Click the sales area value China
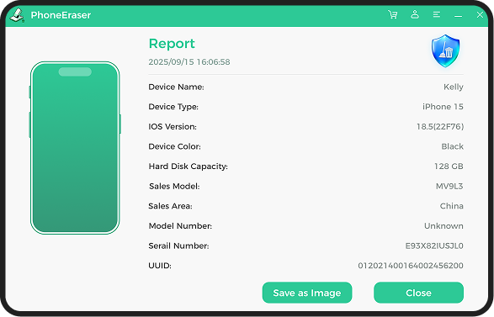494x317 pixels. (x=451, y=206)
